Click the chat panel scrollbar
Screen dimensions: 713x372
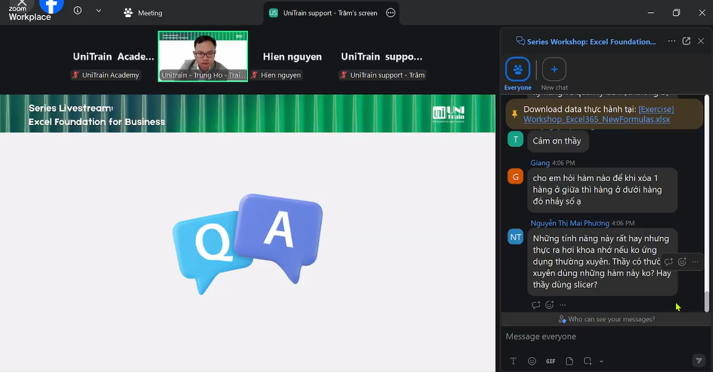tap(707, 301)
